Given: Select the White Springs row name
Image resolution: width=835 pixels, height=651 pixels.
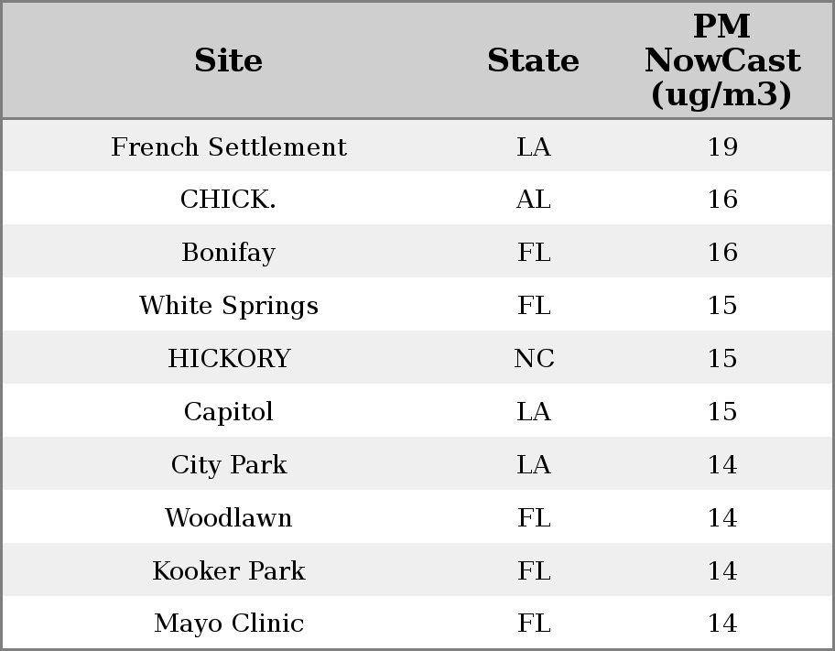Looking at the screenshot, I should click(228, 306).
